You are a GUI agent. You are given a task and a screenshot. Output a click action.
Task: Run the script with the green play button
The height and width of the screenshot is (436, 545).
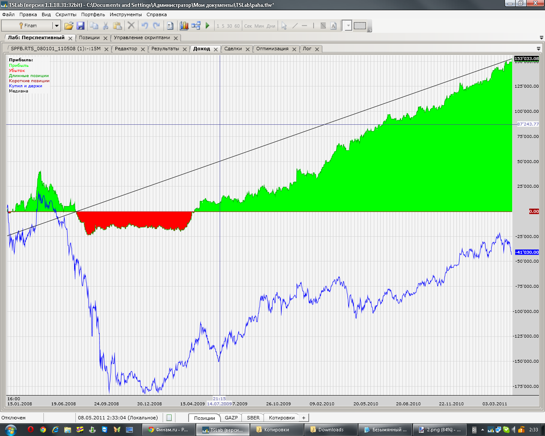point(207,26)
